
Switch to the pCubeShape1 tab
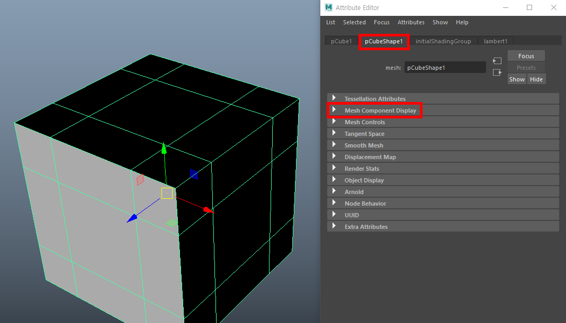click(x=384, y=41)
